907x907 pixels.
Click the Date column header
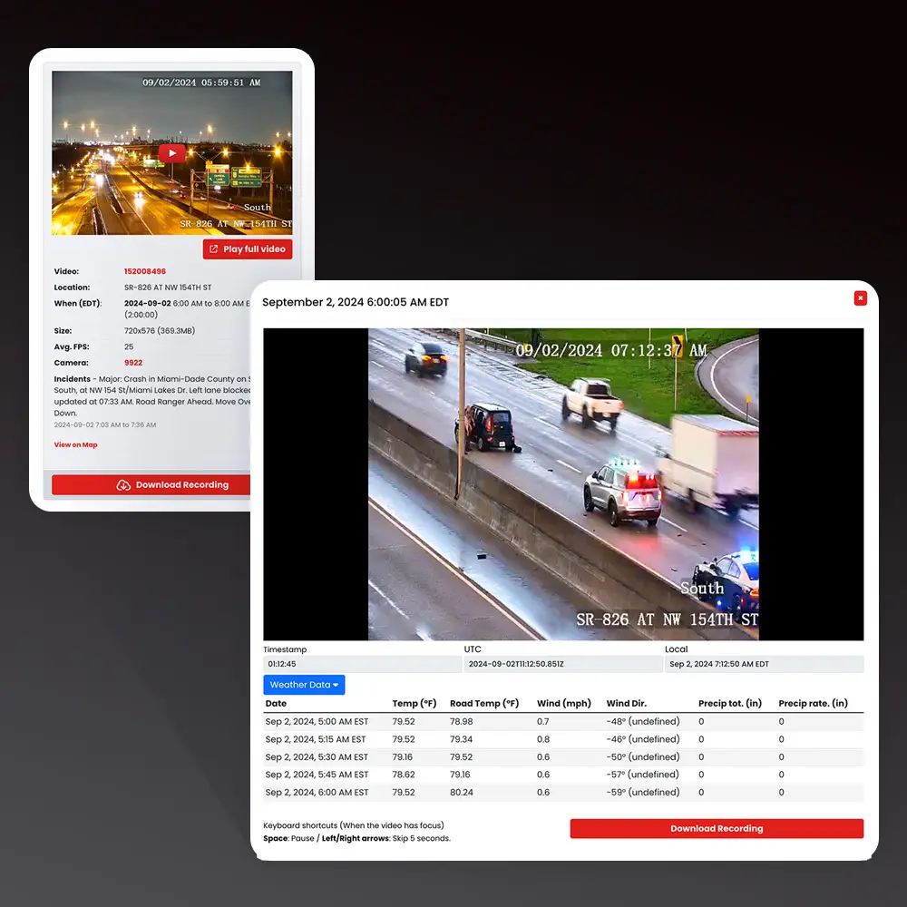(x=276, y=703)
